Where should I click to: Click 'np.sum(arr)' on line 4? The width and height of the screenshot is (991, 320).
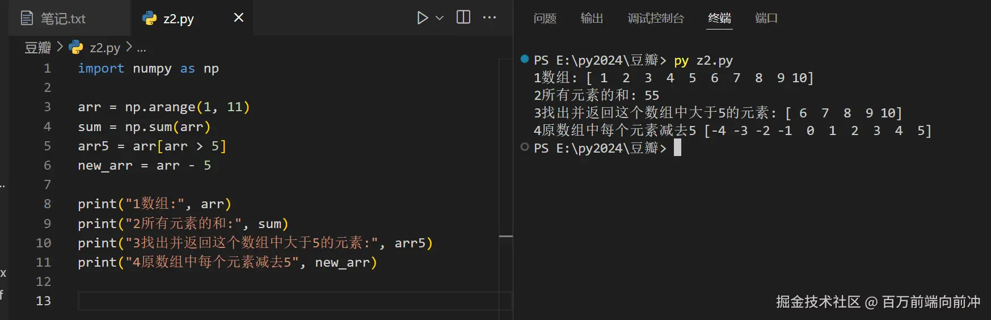point(168,127)
